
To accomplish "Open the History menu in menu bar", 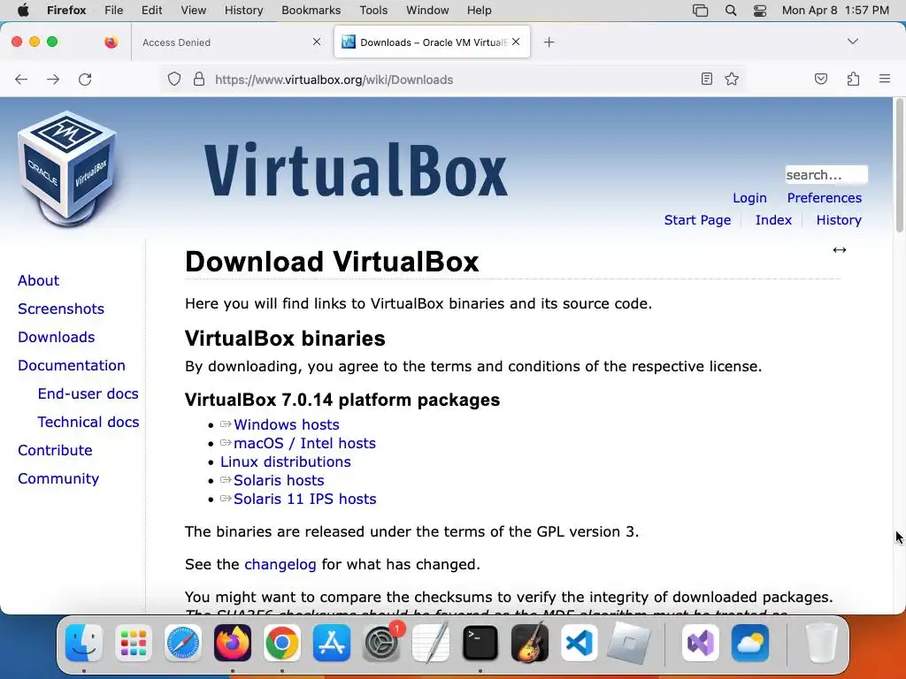I will point(243,10).
